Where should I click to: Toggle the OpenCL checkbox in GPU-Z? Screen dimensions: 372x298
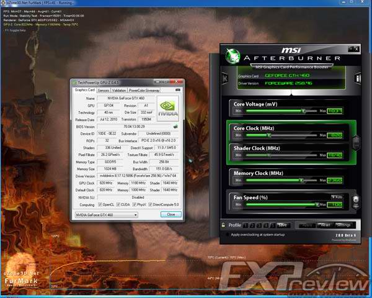(x=99, y=204)
